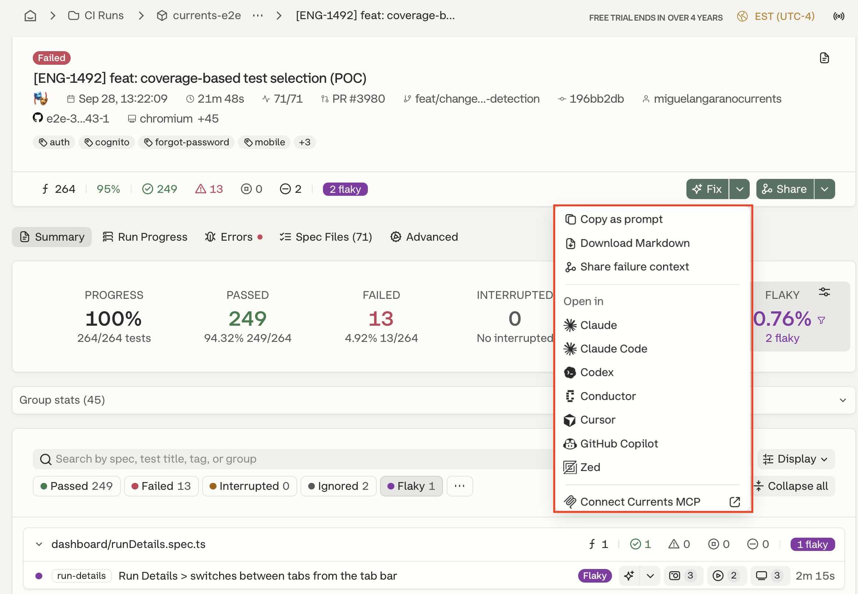This screenshot has width=858, height=594.
Task: Open in Claude Code from the menu
Action: 652,349
